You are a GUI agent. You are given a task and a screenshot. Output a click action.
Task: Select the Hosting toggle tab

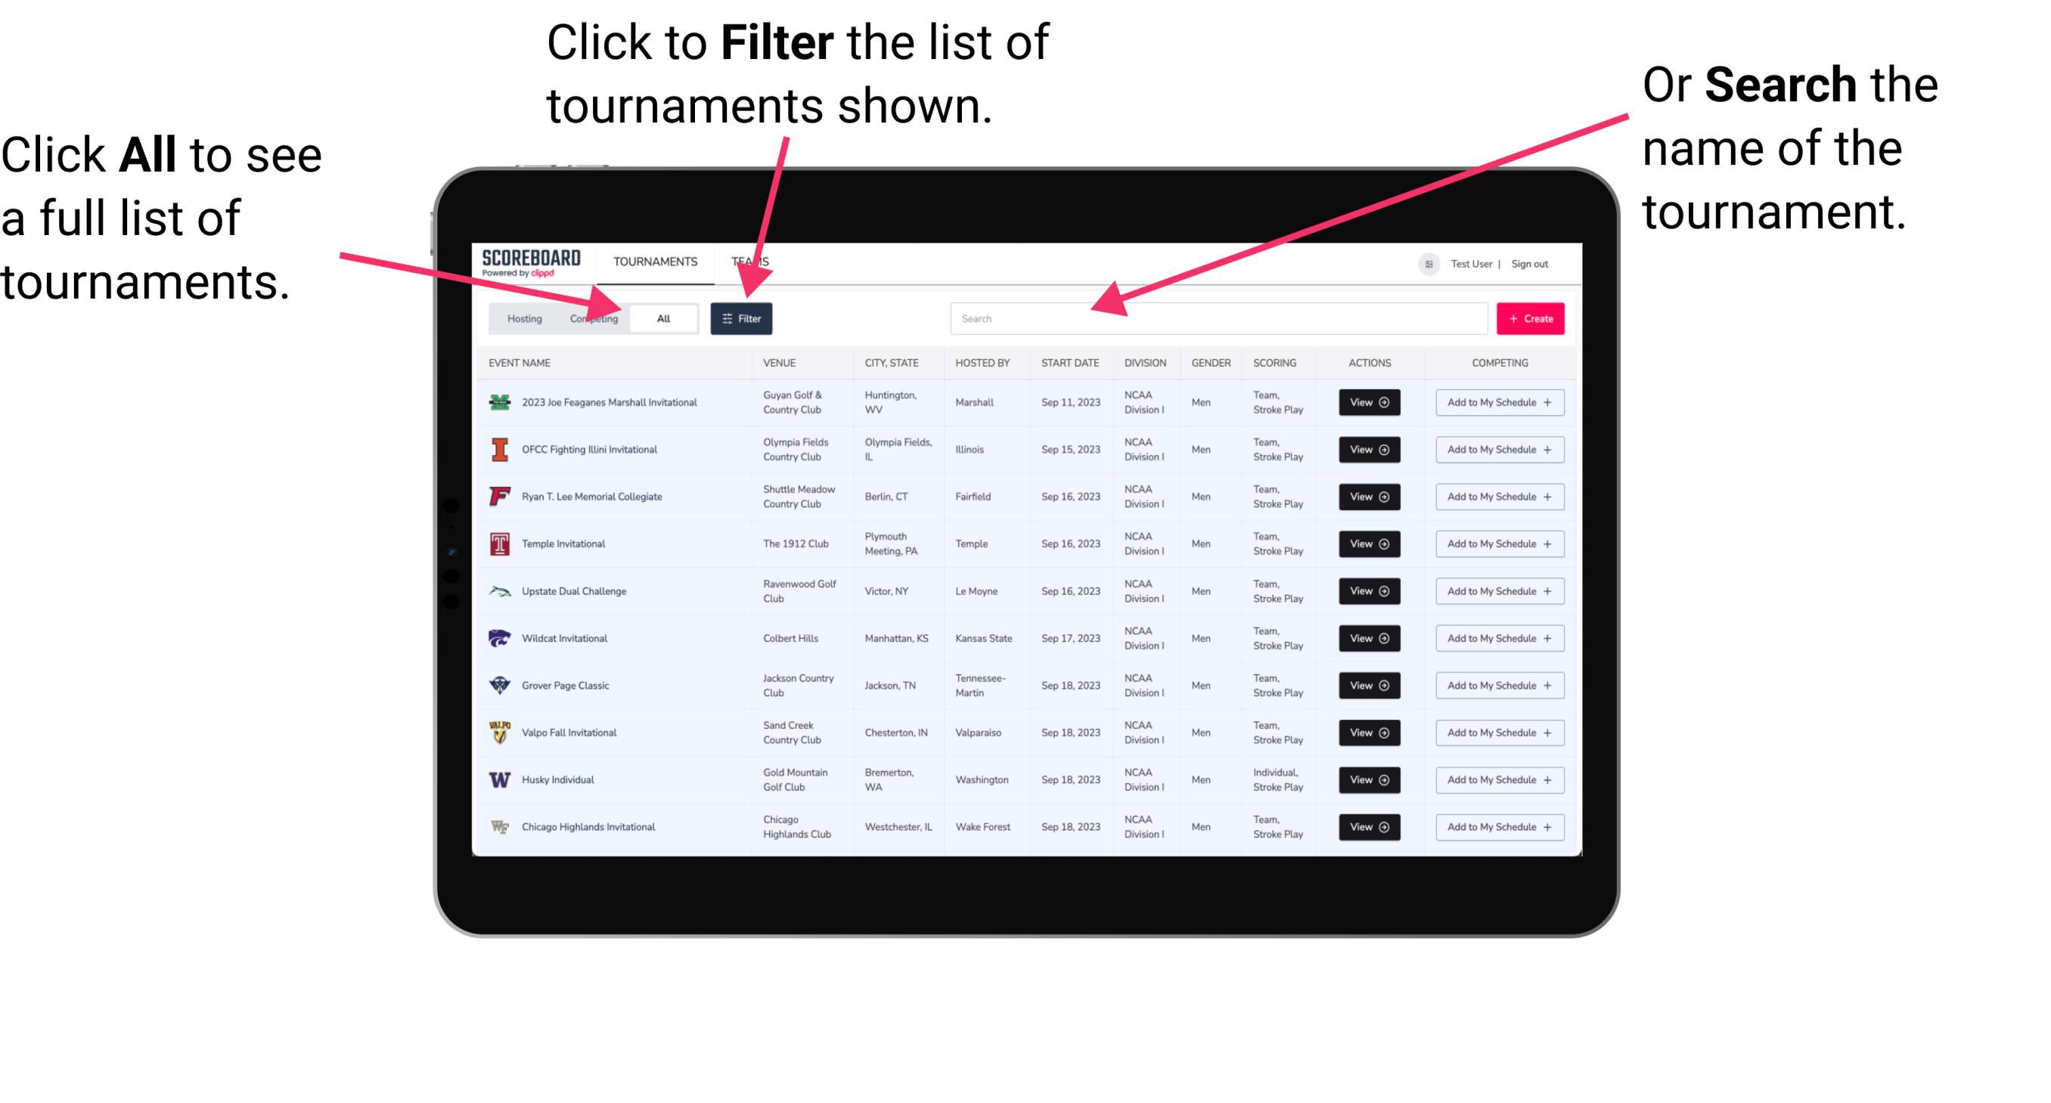coord(522,318)
